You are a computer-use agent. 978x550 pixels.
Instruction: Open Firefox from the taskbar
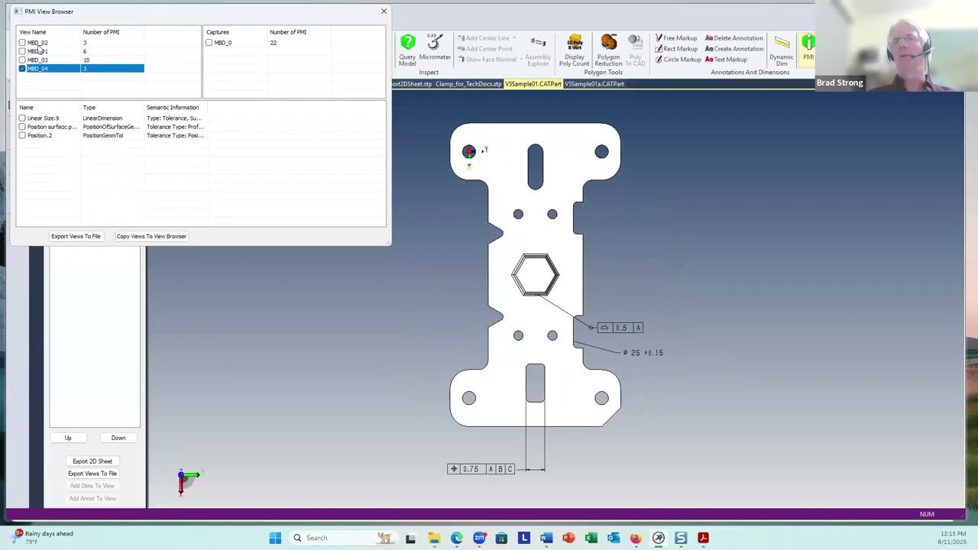(636, 538)
